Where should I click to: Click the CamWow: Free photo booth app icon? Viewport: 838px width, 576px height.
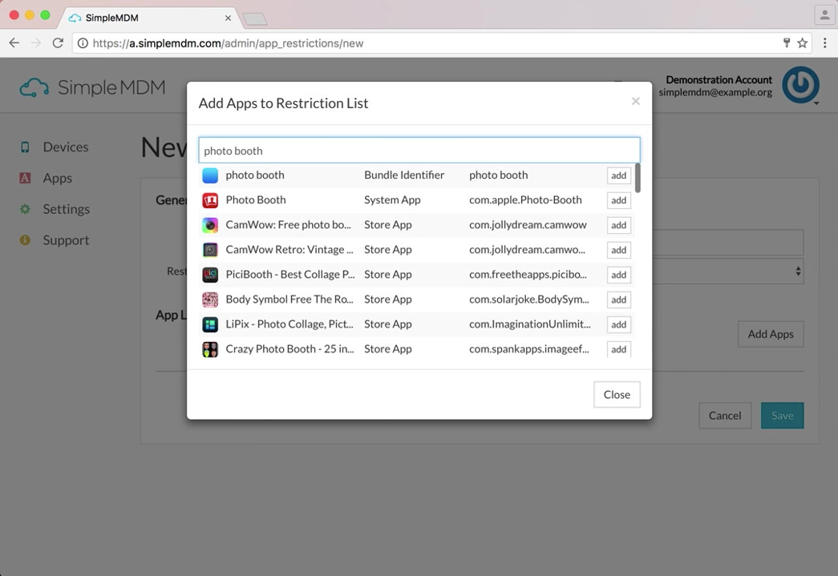coord(210,225)
